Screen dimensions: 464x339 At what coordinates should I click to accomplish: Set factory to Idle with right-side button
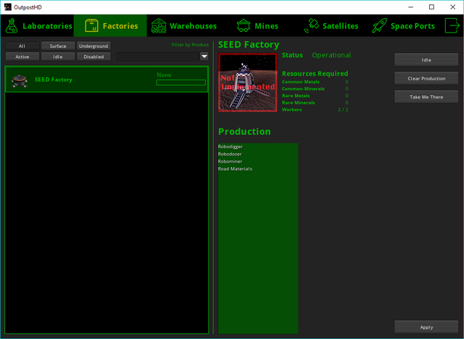(426, 60)
